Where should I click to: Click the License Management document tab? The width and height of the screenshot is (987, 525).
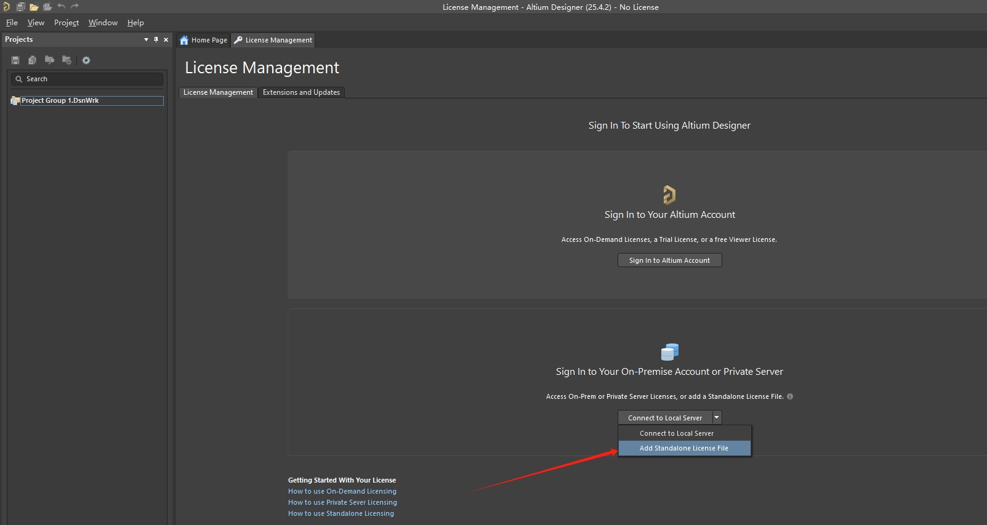(273, 40)
